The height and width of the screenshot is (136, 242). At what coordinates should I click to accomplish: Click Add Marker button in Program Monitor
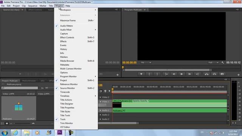(141, 74)
